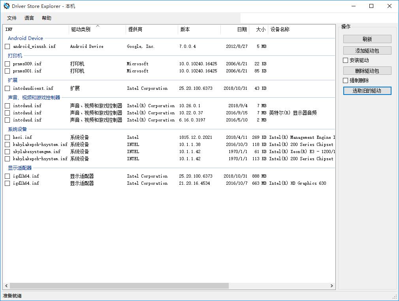The width and height of the screenshot is (399, 301).
Task: Click the 888 MB size cell
Action: click(259, 176)
